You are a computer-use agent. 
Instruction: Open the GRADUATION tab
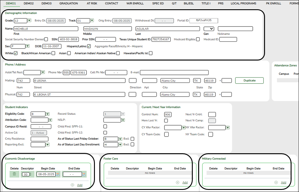coord(69,3)
